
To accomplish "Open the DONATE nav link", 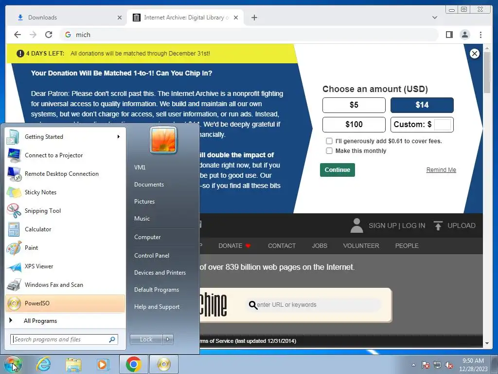I will coord(234,246).
